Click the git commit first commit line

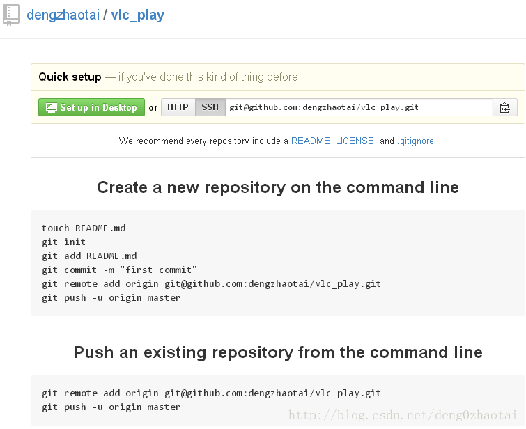(119, 270)
